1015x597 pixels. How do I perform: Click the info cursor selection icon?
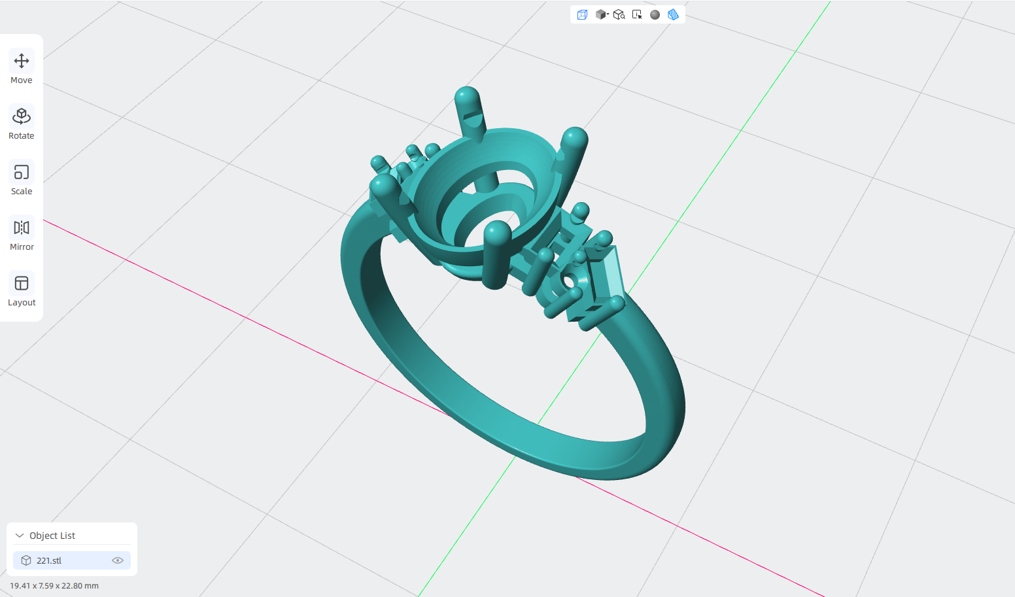(637, 14)
